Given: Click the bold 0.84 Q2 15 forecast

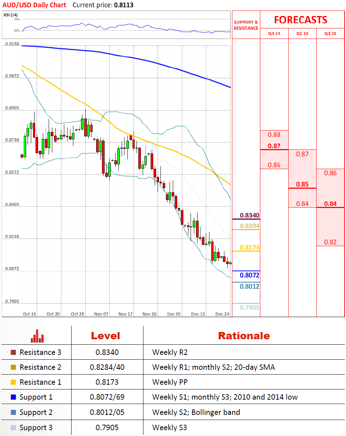Looking at the screenshot, I should 330,204.
